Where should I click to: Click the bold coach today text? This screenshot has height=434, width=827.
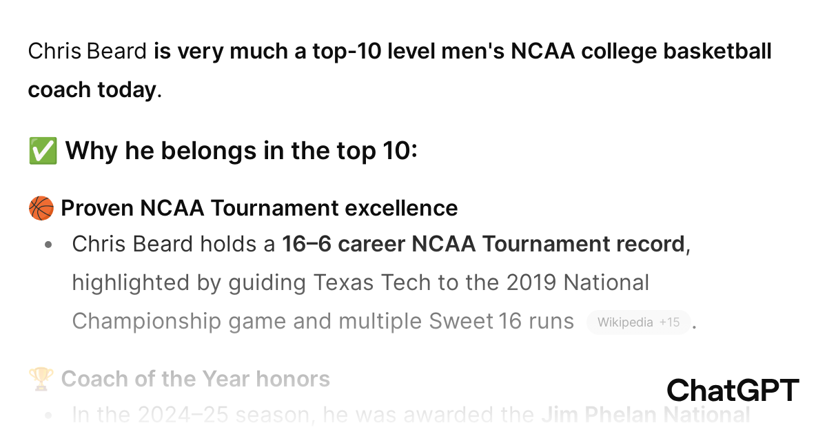pyautogui.click(x=92, y=90)
